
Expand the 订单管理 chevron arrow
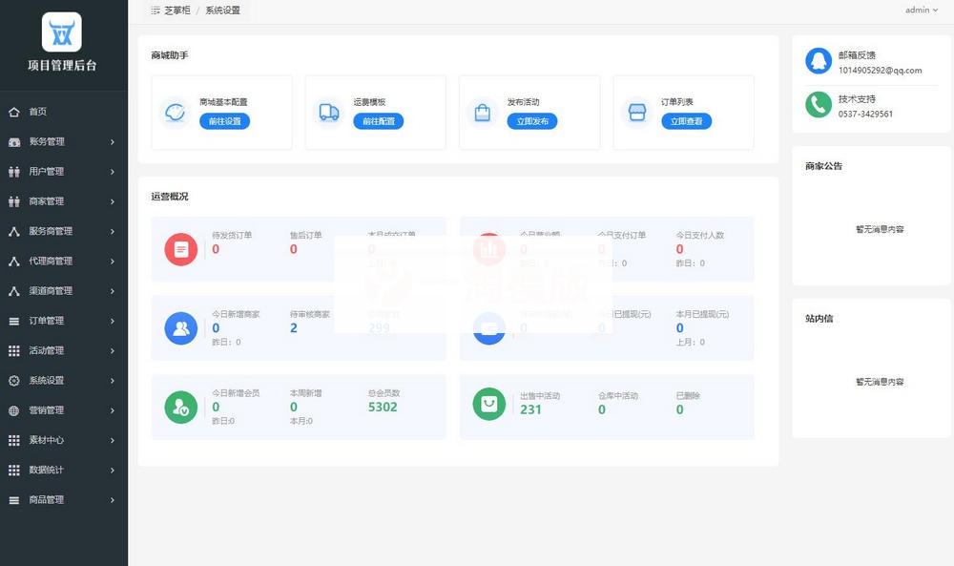pyautogui.click(x=113, y=321)
